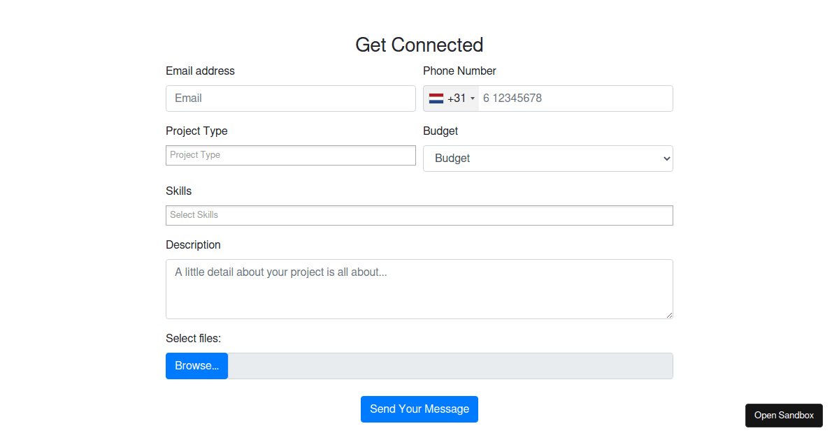839x440 pixels.
Task: Click the Skills field label
Action: pos(178,191)
